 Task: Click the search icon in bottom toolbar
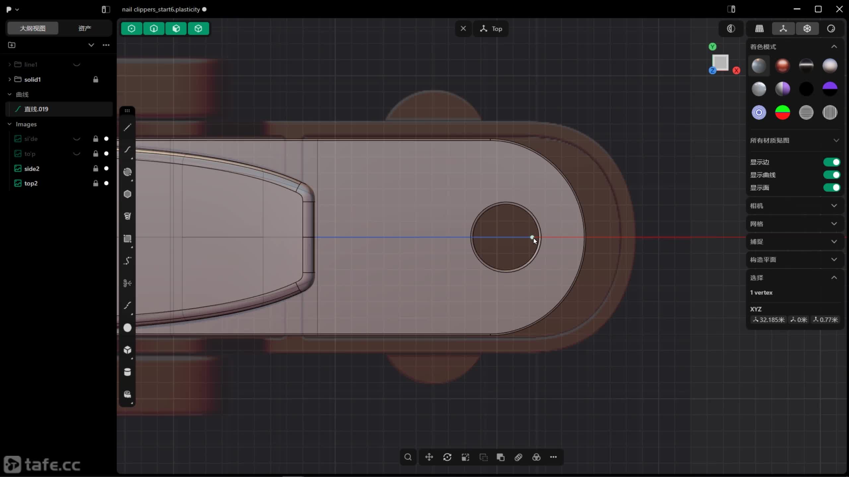pos(408,457)
